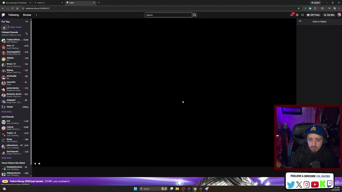Open the three-dot more menu beside Browse
Viewport: 342px width, 192px height.
click(36, 15)
